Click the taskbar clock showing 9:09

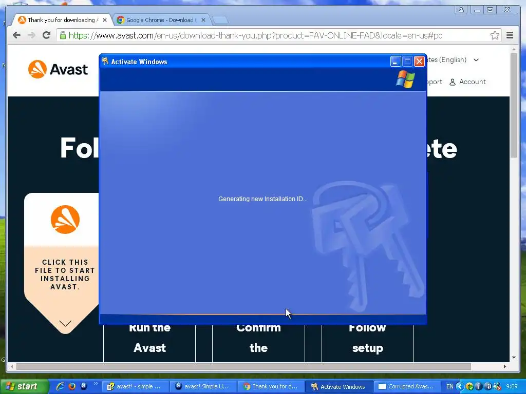[x=512, y=387]
